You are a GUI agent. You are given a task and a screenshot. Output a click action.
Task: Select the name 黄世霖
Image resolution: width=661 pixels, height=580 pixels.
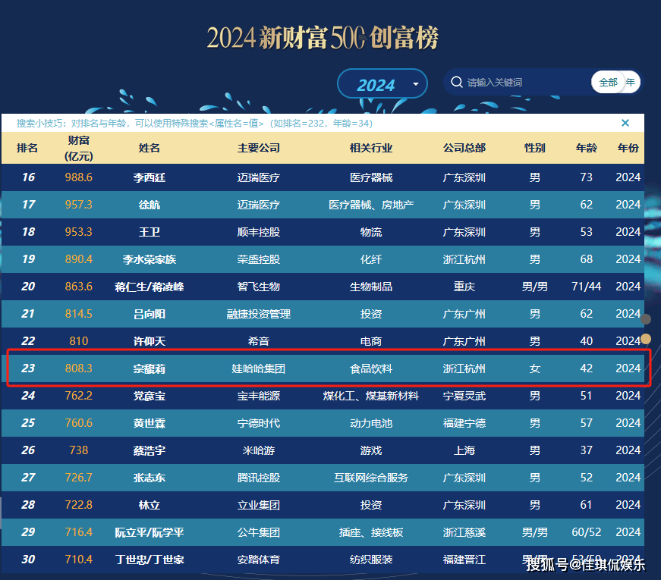pyautogui.click(x=150, y=423)
